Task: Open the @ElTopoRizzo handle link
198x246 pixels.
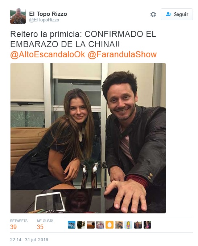Action: 44,20
